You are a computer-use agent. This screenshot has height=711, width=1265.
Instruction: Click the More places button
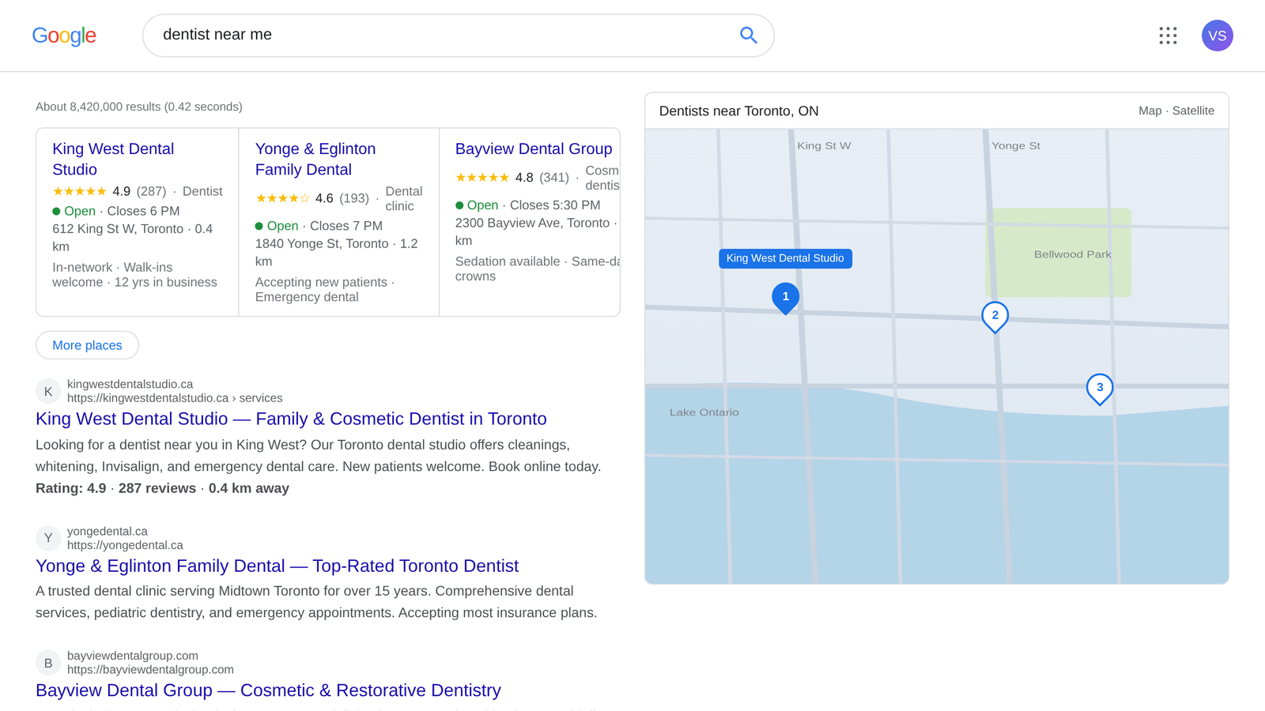(x=87, y=345)
